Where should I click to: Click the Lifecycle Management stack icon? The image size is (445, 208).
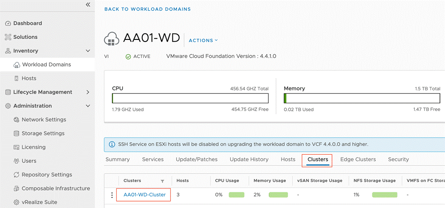8,92
